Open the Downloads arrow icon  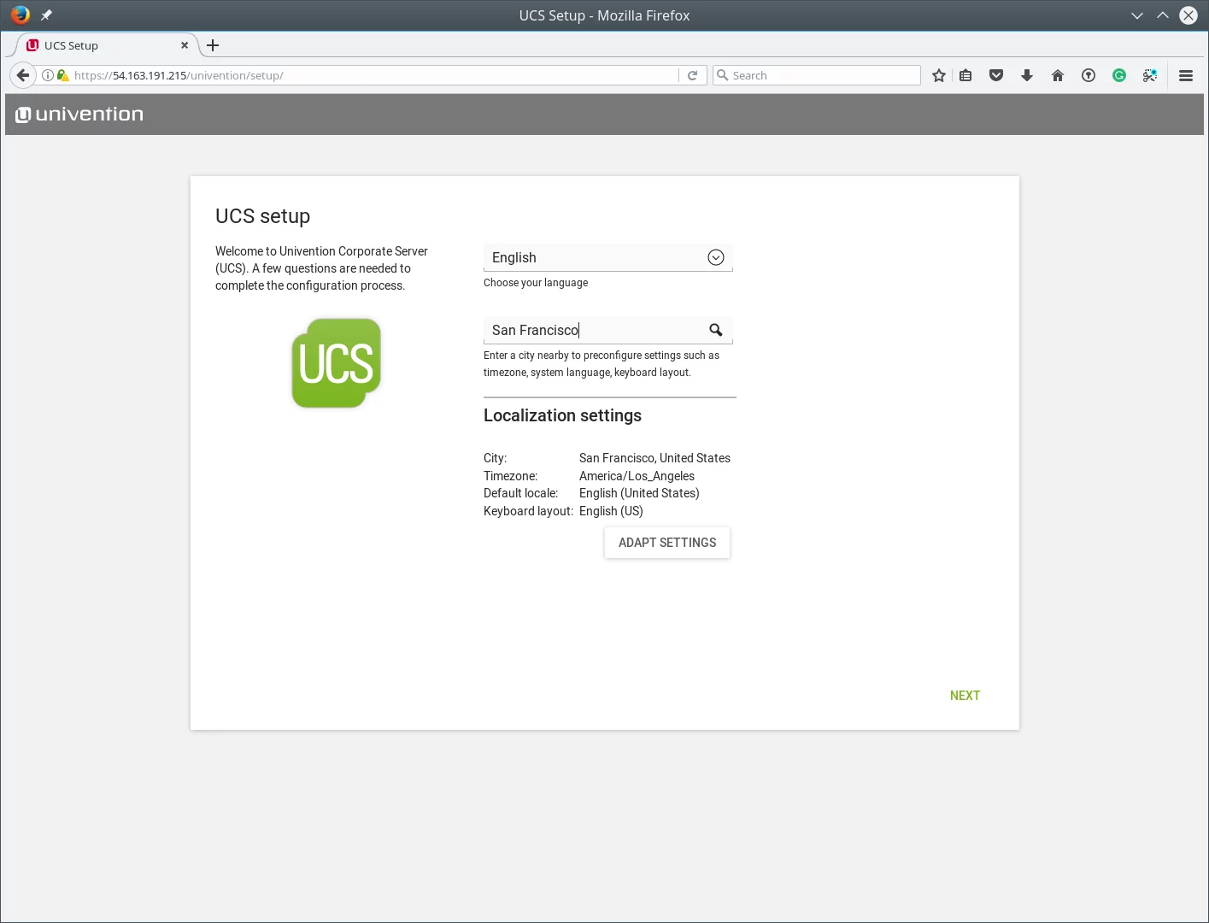pos(1027,75)
